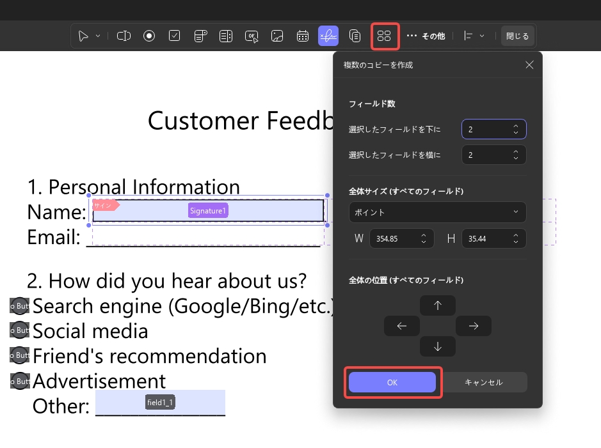601x448 pixels.
Task: Decrease the fields-down count
Action: pyautogui.click(x=516, y=133)
